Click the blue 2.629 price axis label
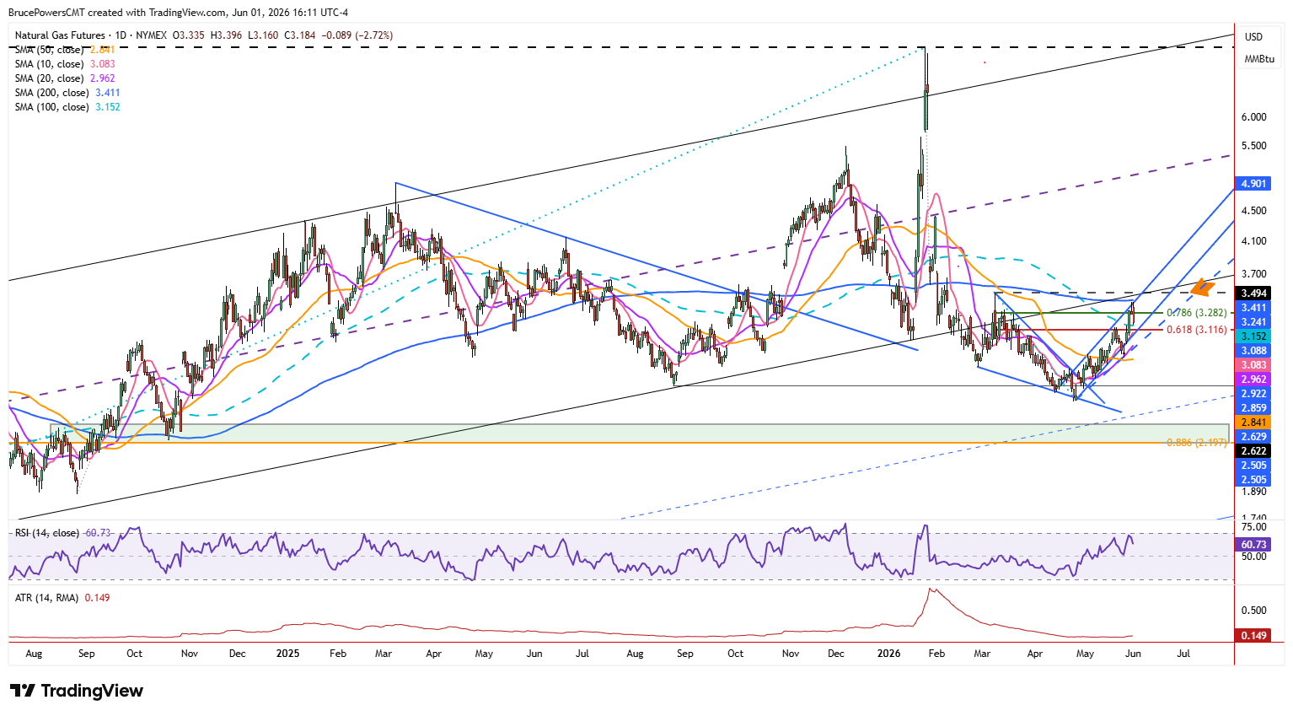This screenshot has width=1293, height=716. click(1253, 437)
